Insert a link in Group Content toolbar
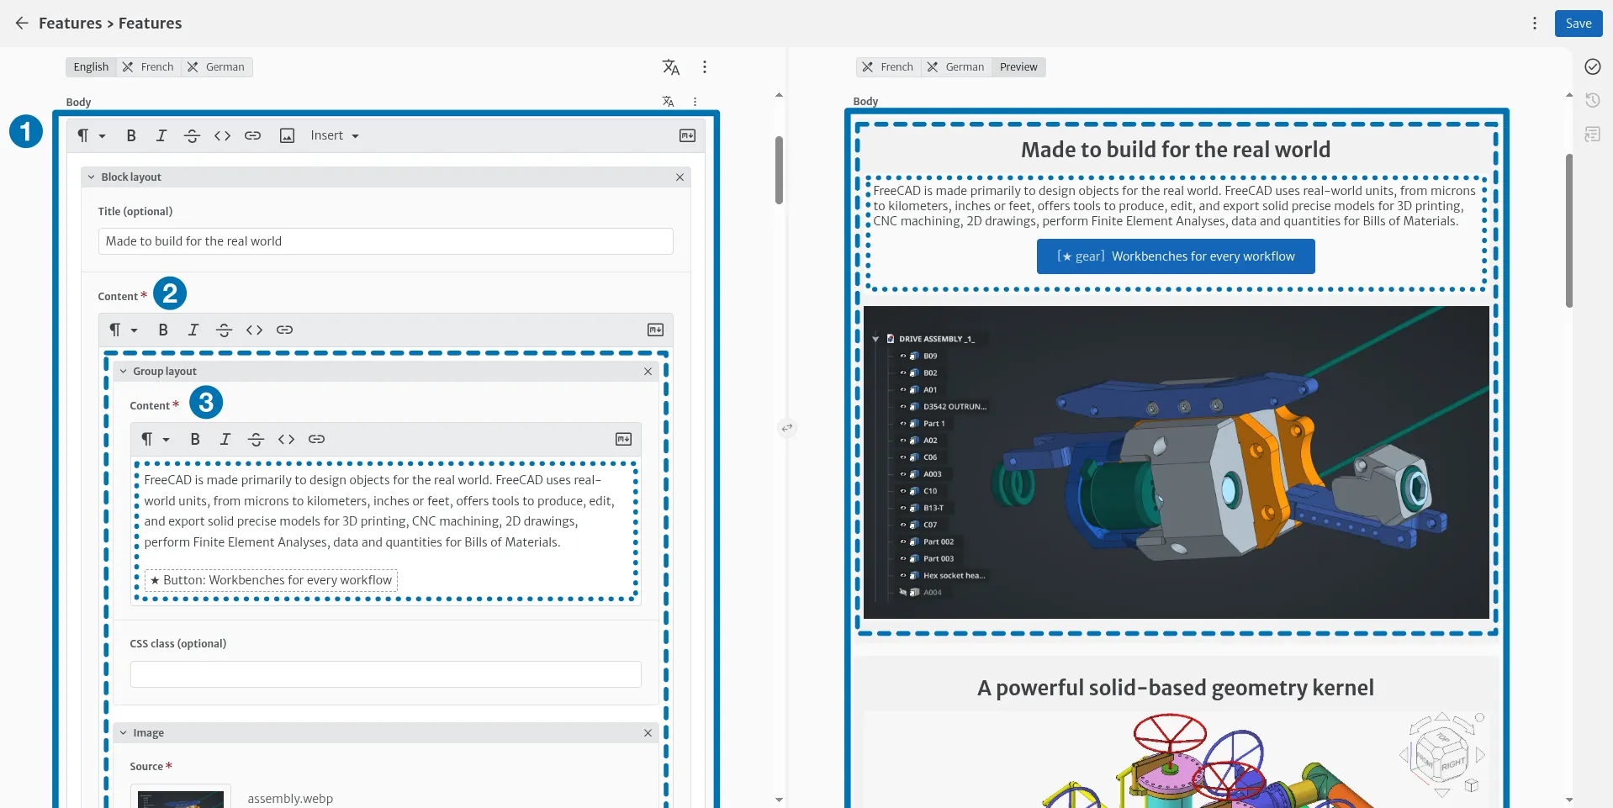 tap(316, 439)
